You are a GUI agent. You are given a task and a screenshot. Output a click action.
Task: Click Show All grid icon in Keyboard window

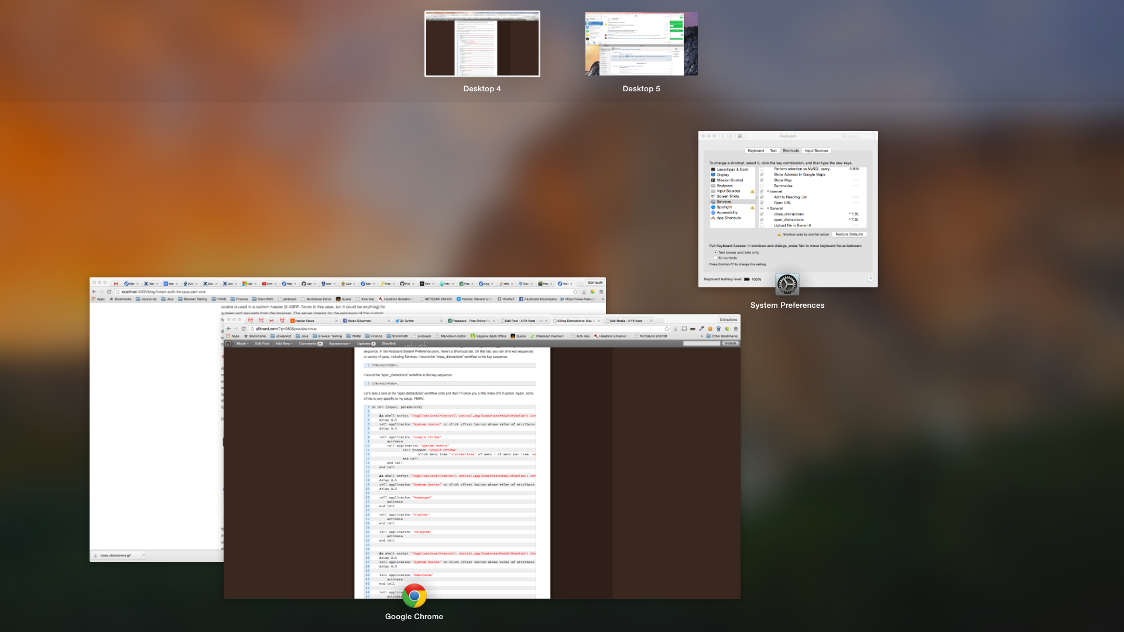point(740,136)
